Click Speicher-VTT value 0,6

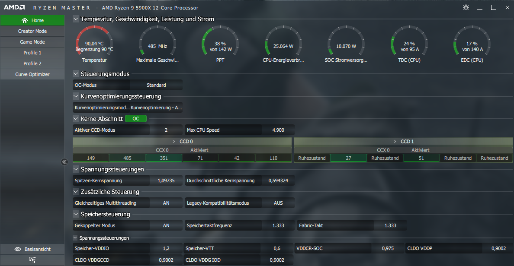[x=277, y=248]
